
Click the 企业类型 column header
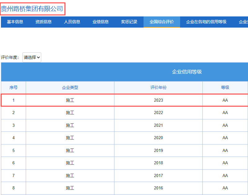click(70, 87)
